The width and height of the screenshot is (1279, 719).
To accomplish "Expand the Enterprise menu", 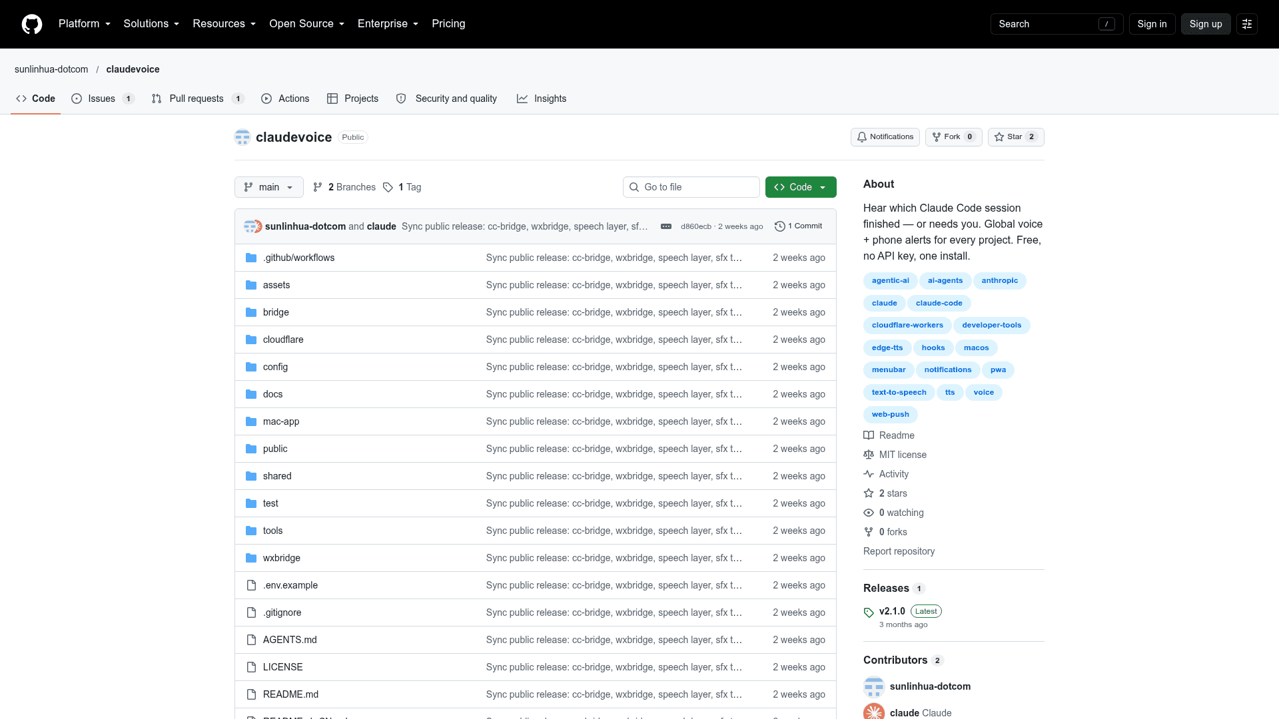I will 388,24.
